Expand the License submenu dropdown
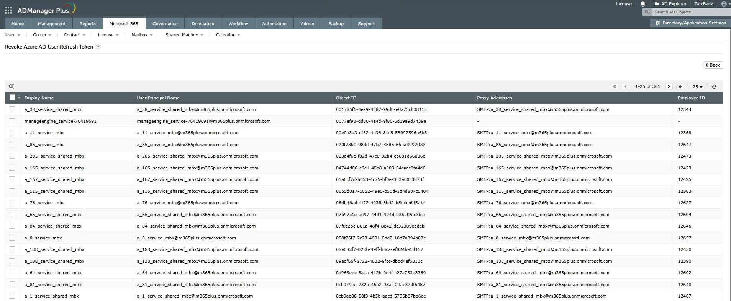The height and width of the screenshot is (301, 731). click(108, 35)
